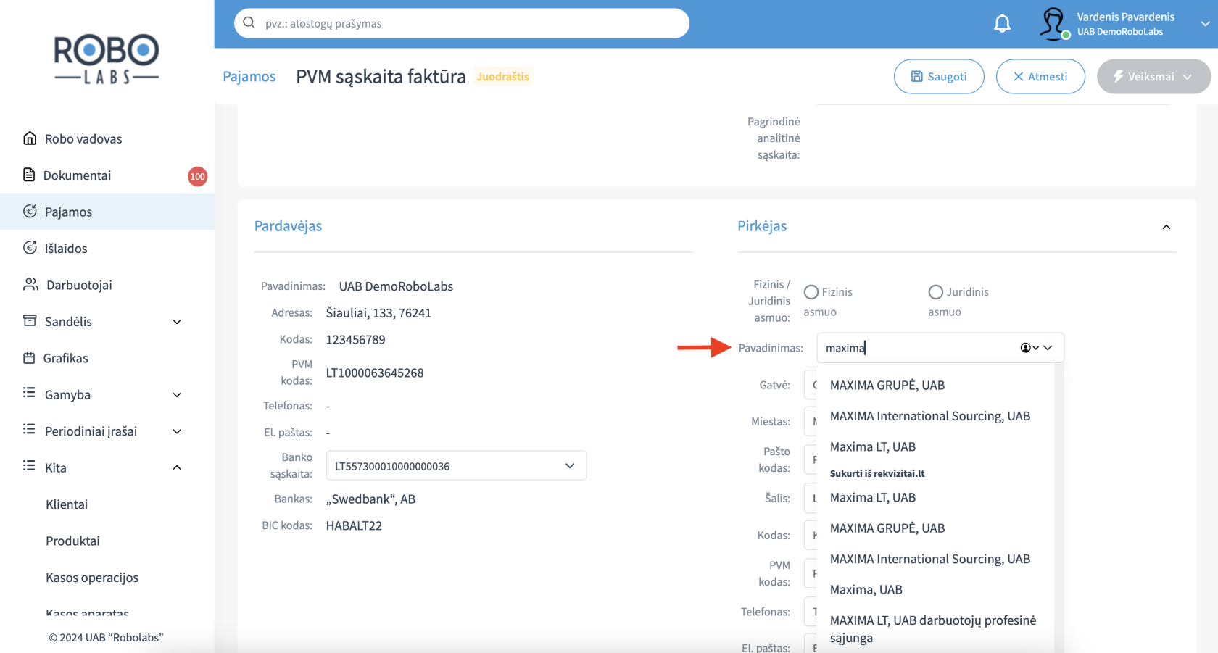Click the seller name UAB DemoRoboLabs
This screenshot has width=1218, height=653.
pos(396,286)
